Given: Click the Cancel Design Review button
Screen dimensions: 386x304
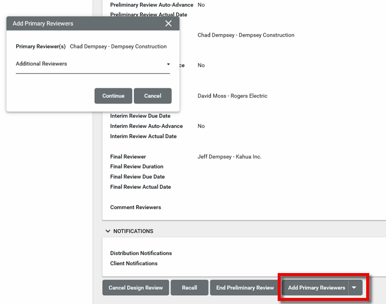Looking at the screenshot, I should (136, 288).
